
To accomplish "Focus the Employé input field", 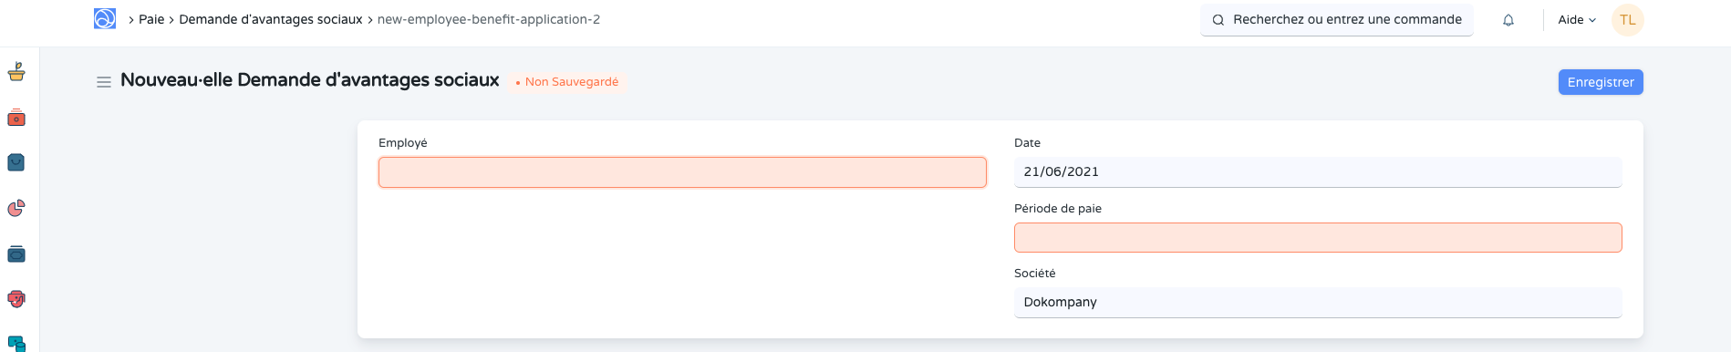I will coord(682,172).
